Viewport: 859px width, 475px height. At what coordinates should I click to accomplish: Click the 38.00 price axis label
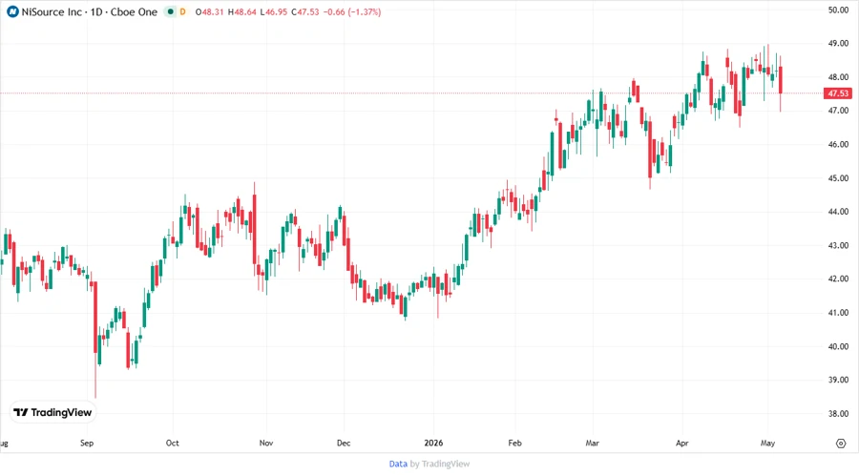tap(838, 414)
